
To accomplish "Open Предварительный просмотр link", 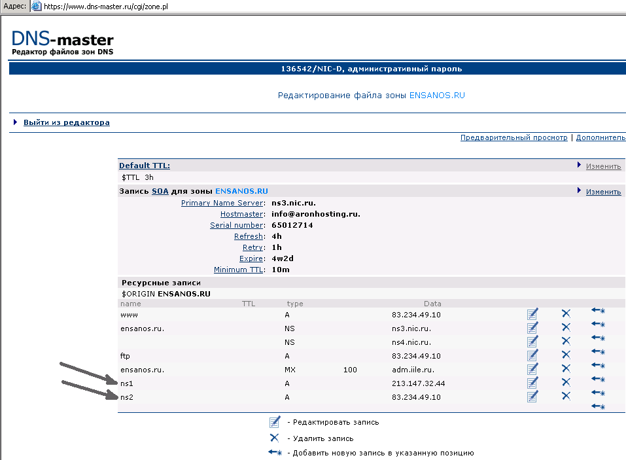I will [513, 137].
